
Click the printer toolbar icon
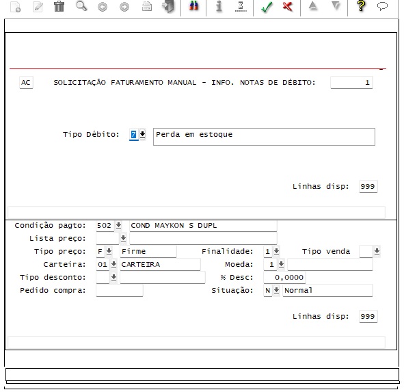click(146, 6)
